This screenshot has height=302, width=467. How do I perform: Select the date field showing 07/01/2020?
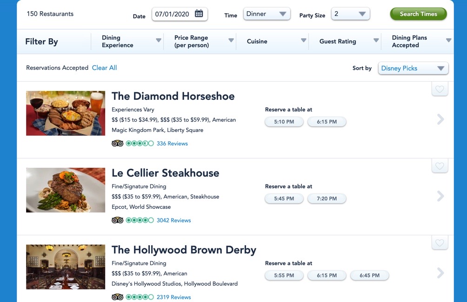[x=180, y=14]
